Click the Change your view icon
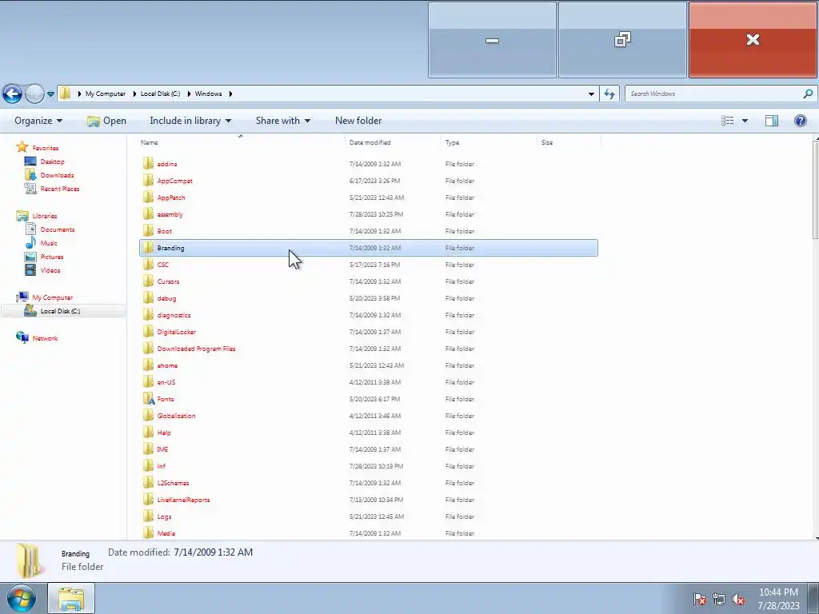The image size is (819, 614). [x=728, y=121]
